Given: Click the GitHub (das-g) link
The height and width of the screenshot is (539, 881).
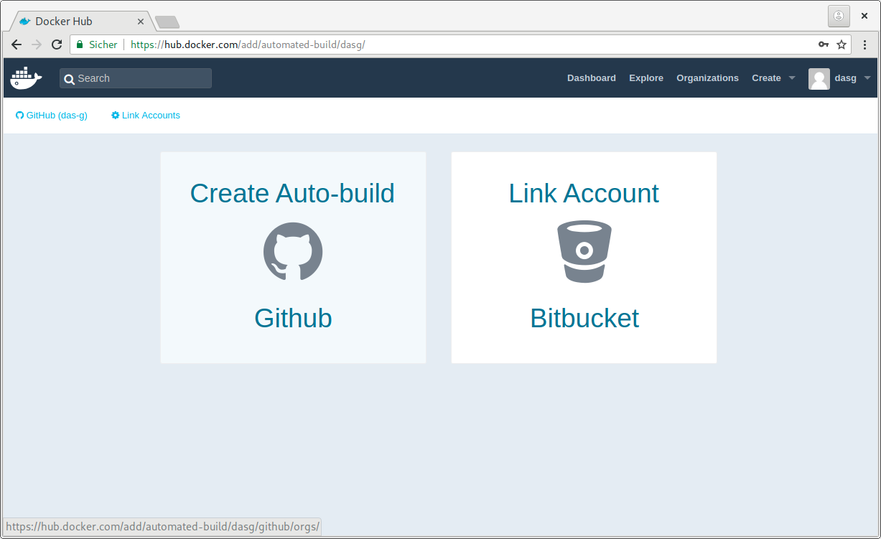Looking at the screenshot, I should point(56,115).
